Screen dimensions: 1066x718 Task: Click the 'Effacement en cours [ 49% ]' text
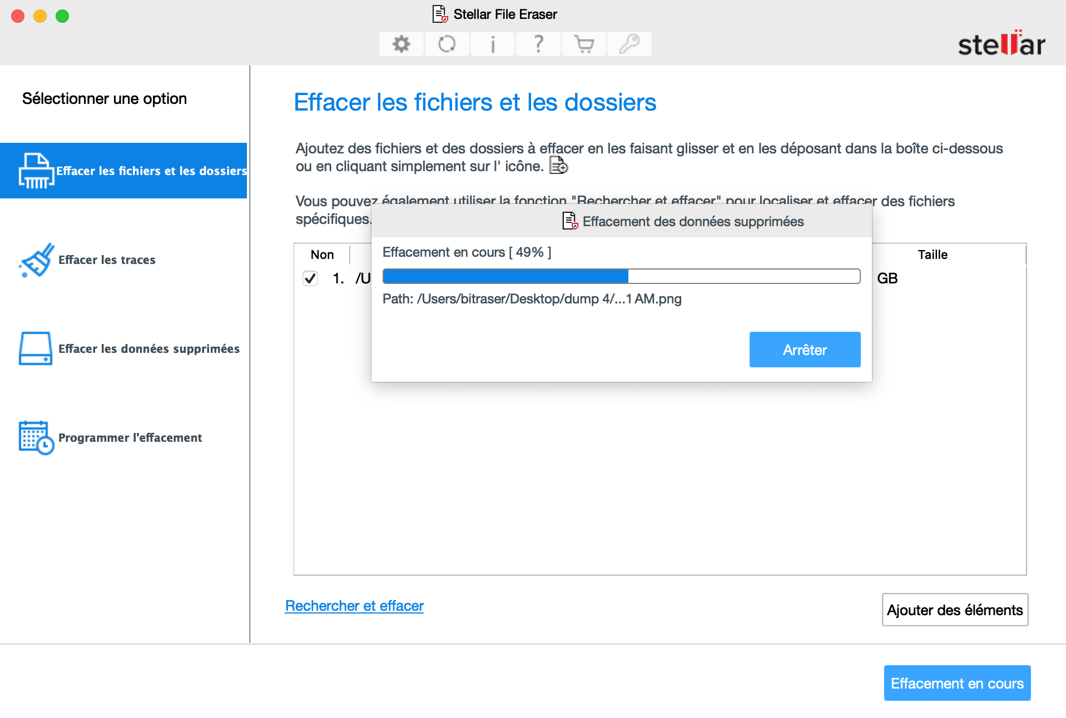point(467,252)
